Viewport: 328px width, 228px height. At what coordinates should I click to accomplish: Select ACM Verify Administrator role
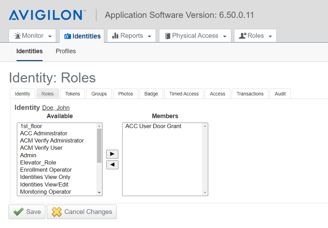(x=57, y=140)
